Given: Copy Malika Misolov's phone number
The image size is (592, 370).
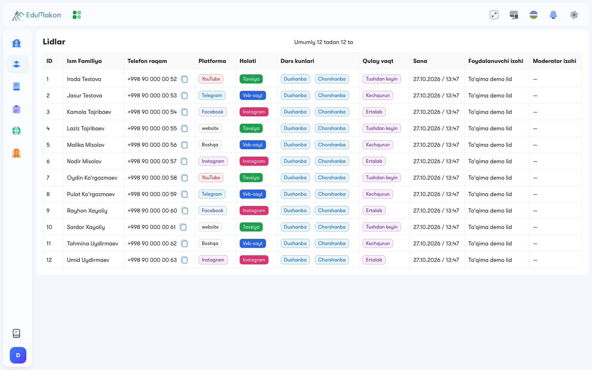Looking at the screenshot, I should point(185,145).
